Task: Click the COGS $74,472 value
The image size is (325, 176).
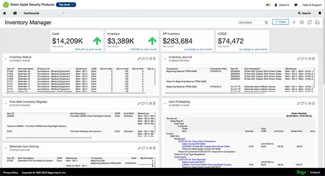Action: click(231, 41)
